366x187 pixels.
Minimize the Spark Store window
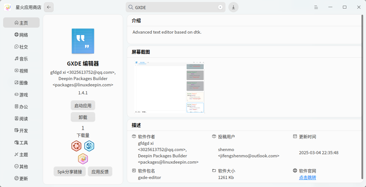point(330,7)
